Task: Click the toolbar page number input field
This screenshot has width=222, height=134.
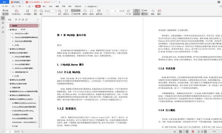Action: coord(115,11)
